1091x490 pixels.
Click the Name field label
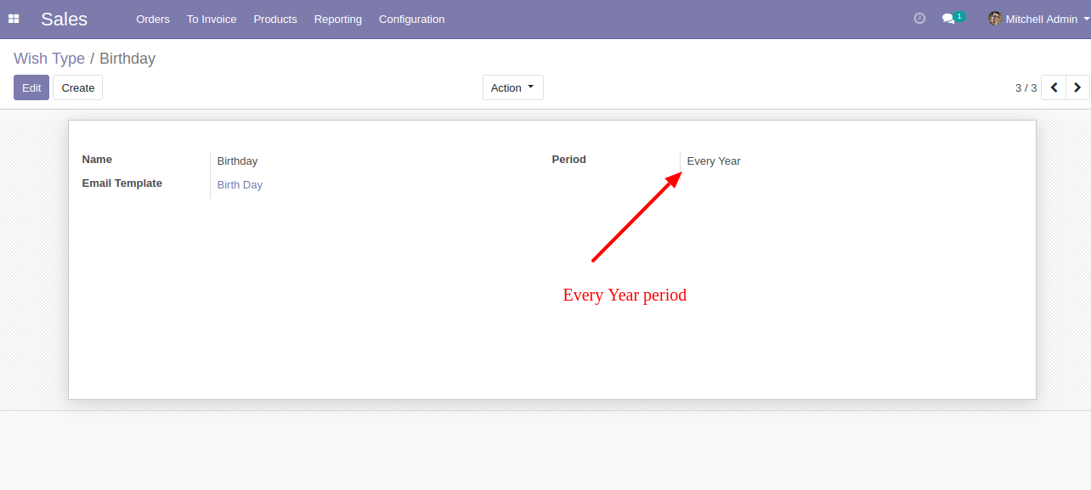(97, 159)
